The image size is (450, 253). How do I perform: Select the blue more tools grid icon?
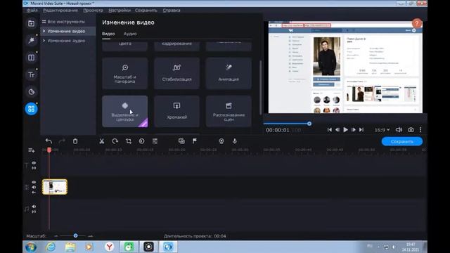(x=31, y=109)
